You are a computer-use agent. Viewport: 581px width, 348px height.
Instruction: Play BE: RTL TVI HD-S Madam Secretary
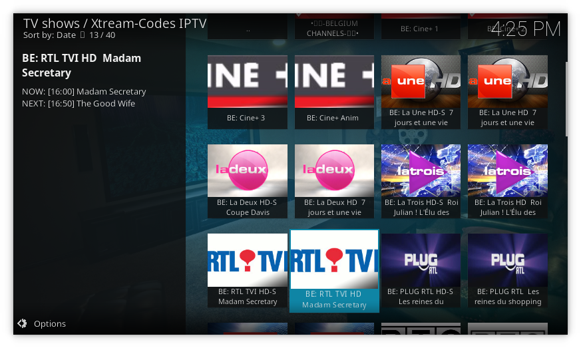tap(248, 270)
